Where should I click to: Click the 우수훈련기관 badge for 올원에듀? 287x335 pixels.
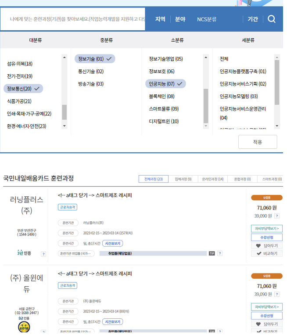24,327
